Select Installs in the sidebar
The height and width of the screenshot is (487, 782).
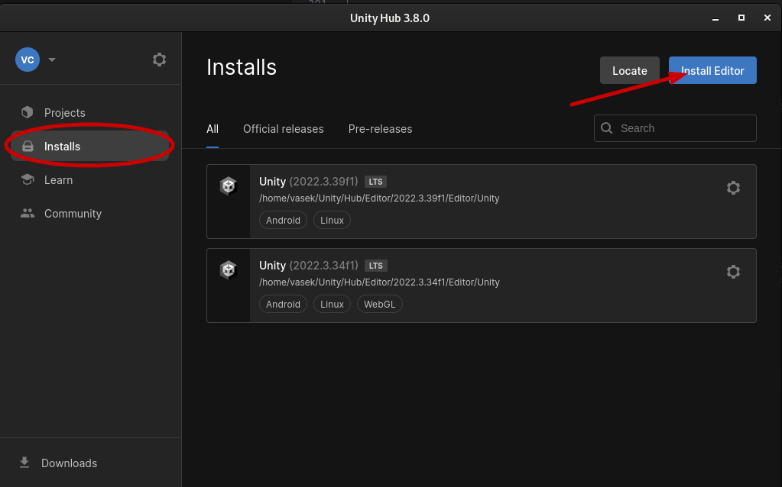62,147
